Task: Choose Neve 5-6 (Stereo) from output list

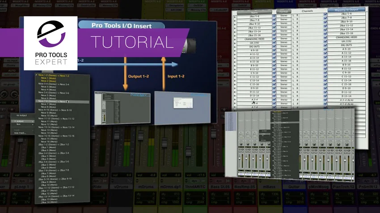Action: coord(54,93)
